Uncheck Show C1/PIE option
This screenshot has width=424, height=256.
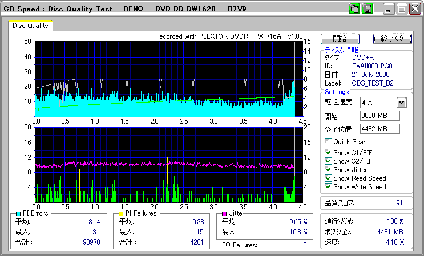[328, 152]
